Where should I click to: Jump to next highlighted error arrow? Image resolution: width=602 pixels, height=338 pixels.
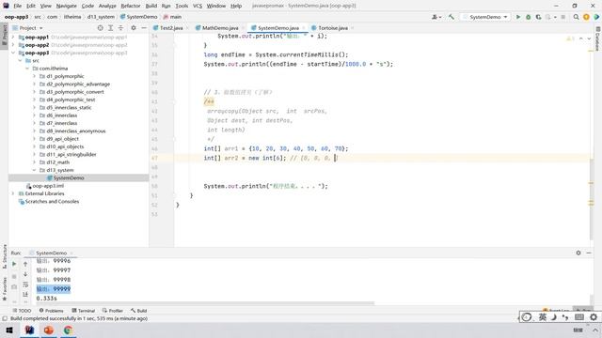click(x=589, y=38)
